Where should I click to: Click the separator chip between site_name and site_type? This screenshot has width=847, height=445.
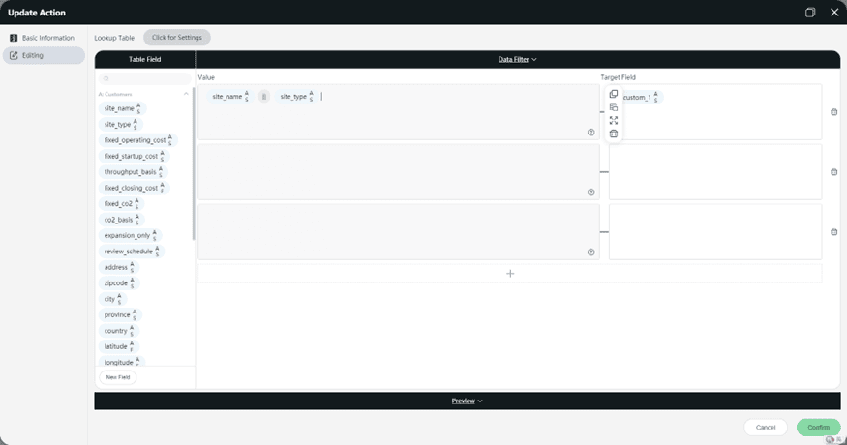coord(263,97)
